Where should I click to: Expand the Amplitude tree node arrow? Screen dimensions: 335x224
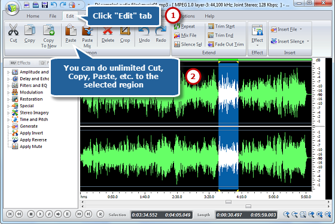8,72
